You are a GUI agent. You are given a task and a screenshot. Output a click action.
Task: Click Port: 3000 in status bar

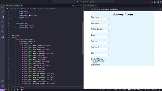click(132, 90)
